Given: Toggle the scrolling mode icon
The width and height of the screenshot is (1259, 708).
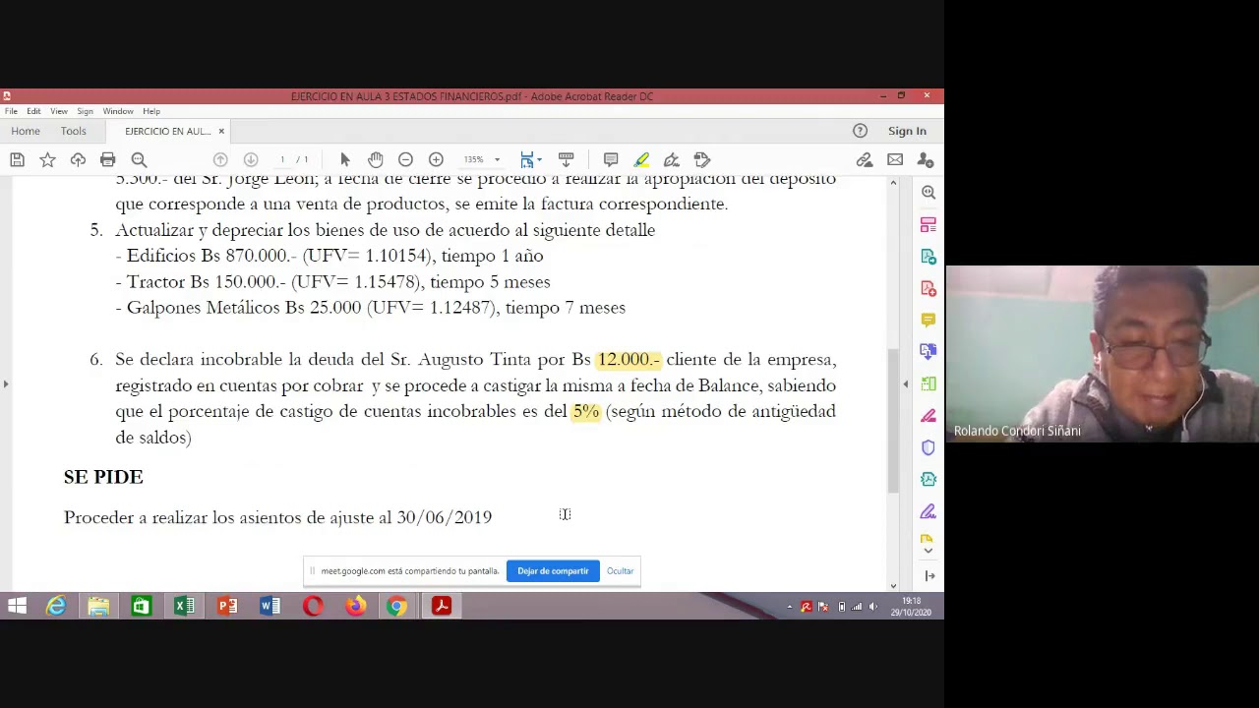Looking at the screenshot, I should click(x=566, y=159).
